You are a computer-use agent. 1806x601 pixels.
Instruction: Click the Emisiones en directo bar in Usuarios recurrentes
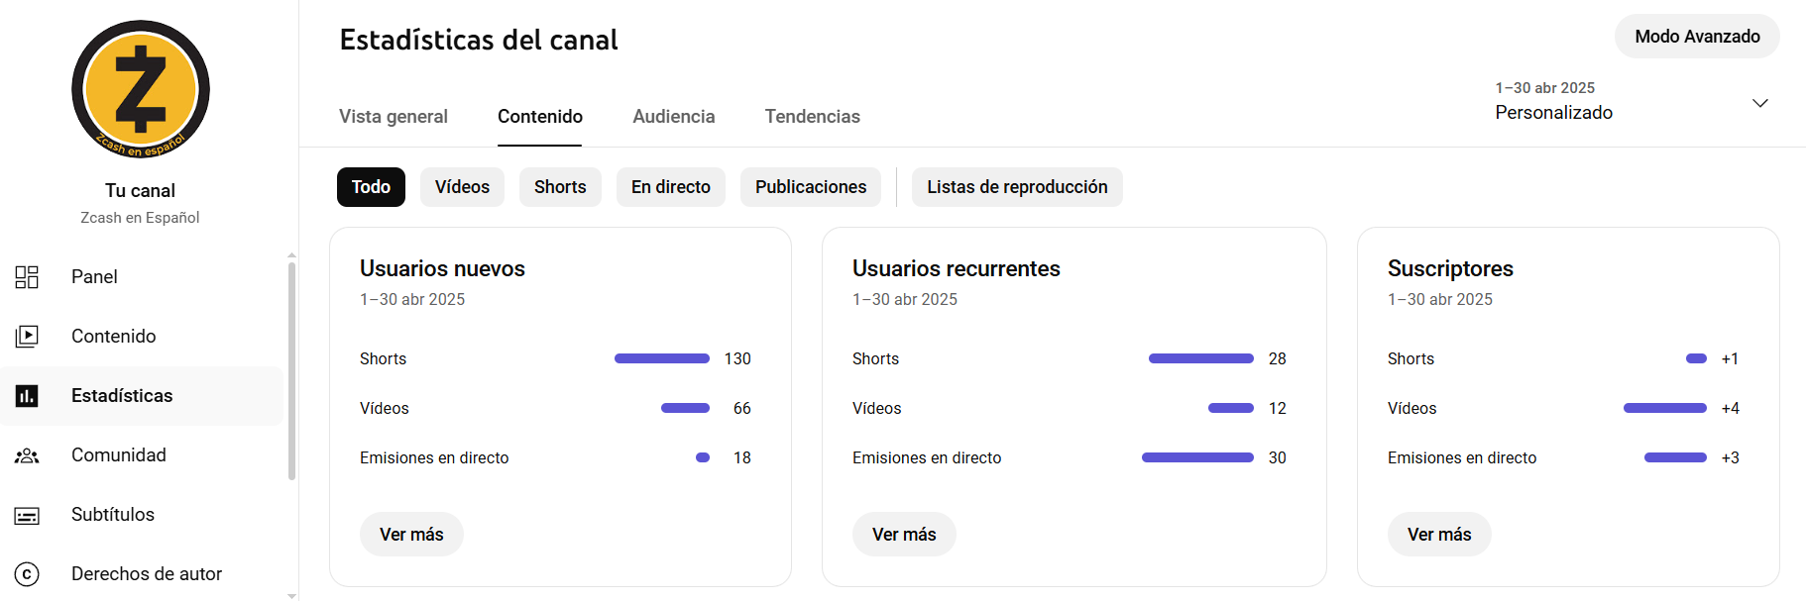[x=1197, y=457]
